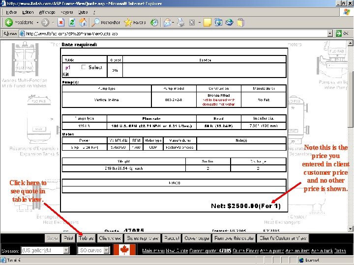Click the Canadian flag icon
Screen dimensions: 354x265
(x=124, y=250)
